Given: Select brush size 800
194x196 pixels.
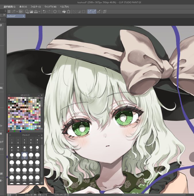Looking at the screenshot, I should coord(37,178).
